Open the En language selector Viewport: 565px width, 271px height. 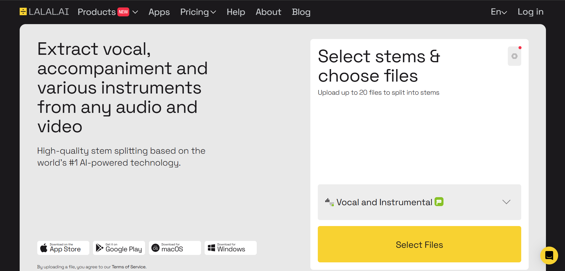tap(499, 12)
